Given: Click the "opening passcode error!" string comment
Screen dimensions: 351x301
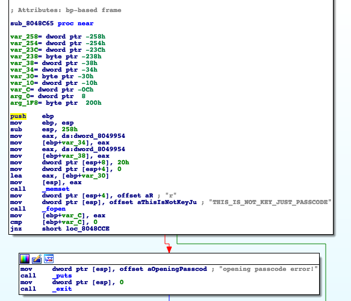Looking at the screenshot, I should (268, 268).
